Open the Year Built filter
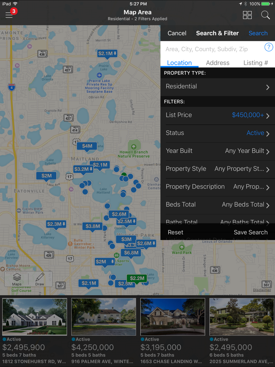Screen dimensions: 275x367 [x=218, y=151]
